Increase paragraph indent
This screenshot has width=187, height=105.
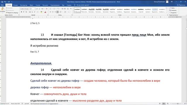(65, 9)
